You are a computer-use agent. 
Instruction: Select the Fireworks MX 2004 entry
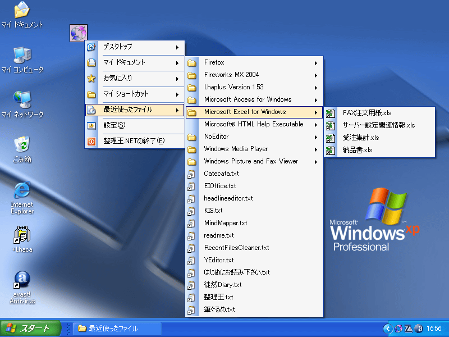(254, 75)
